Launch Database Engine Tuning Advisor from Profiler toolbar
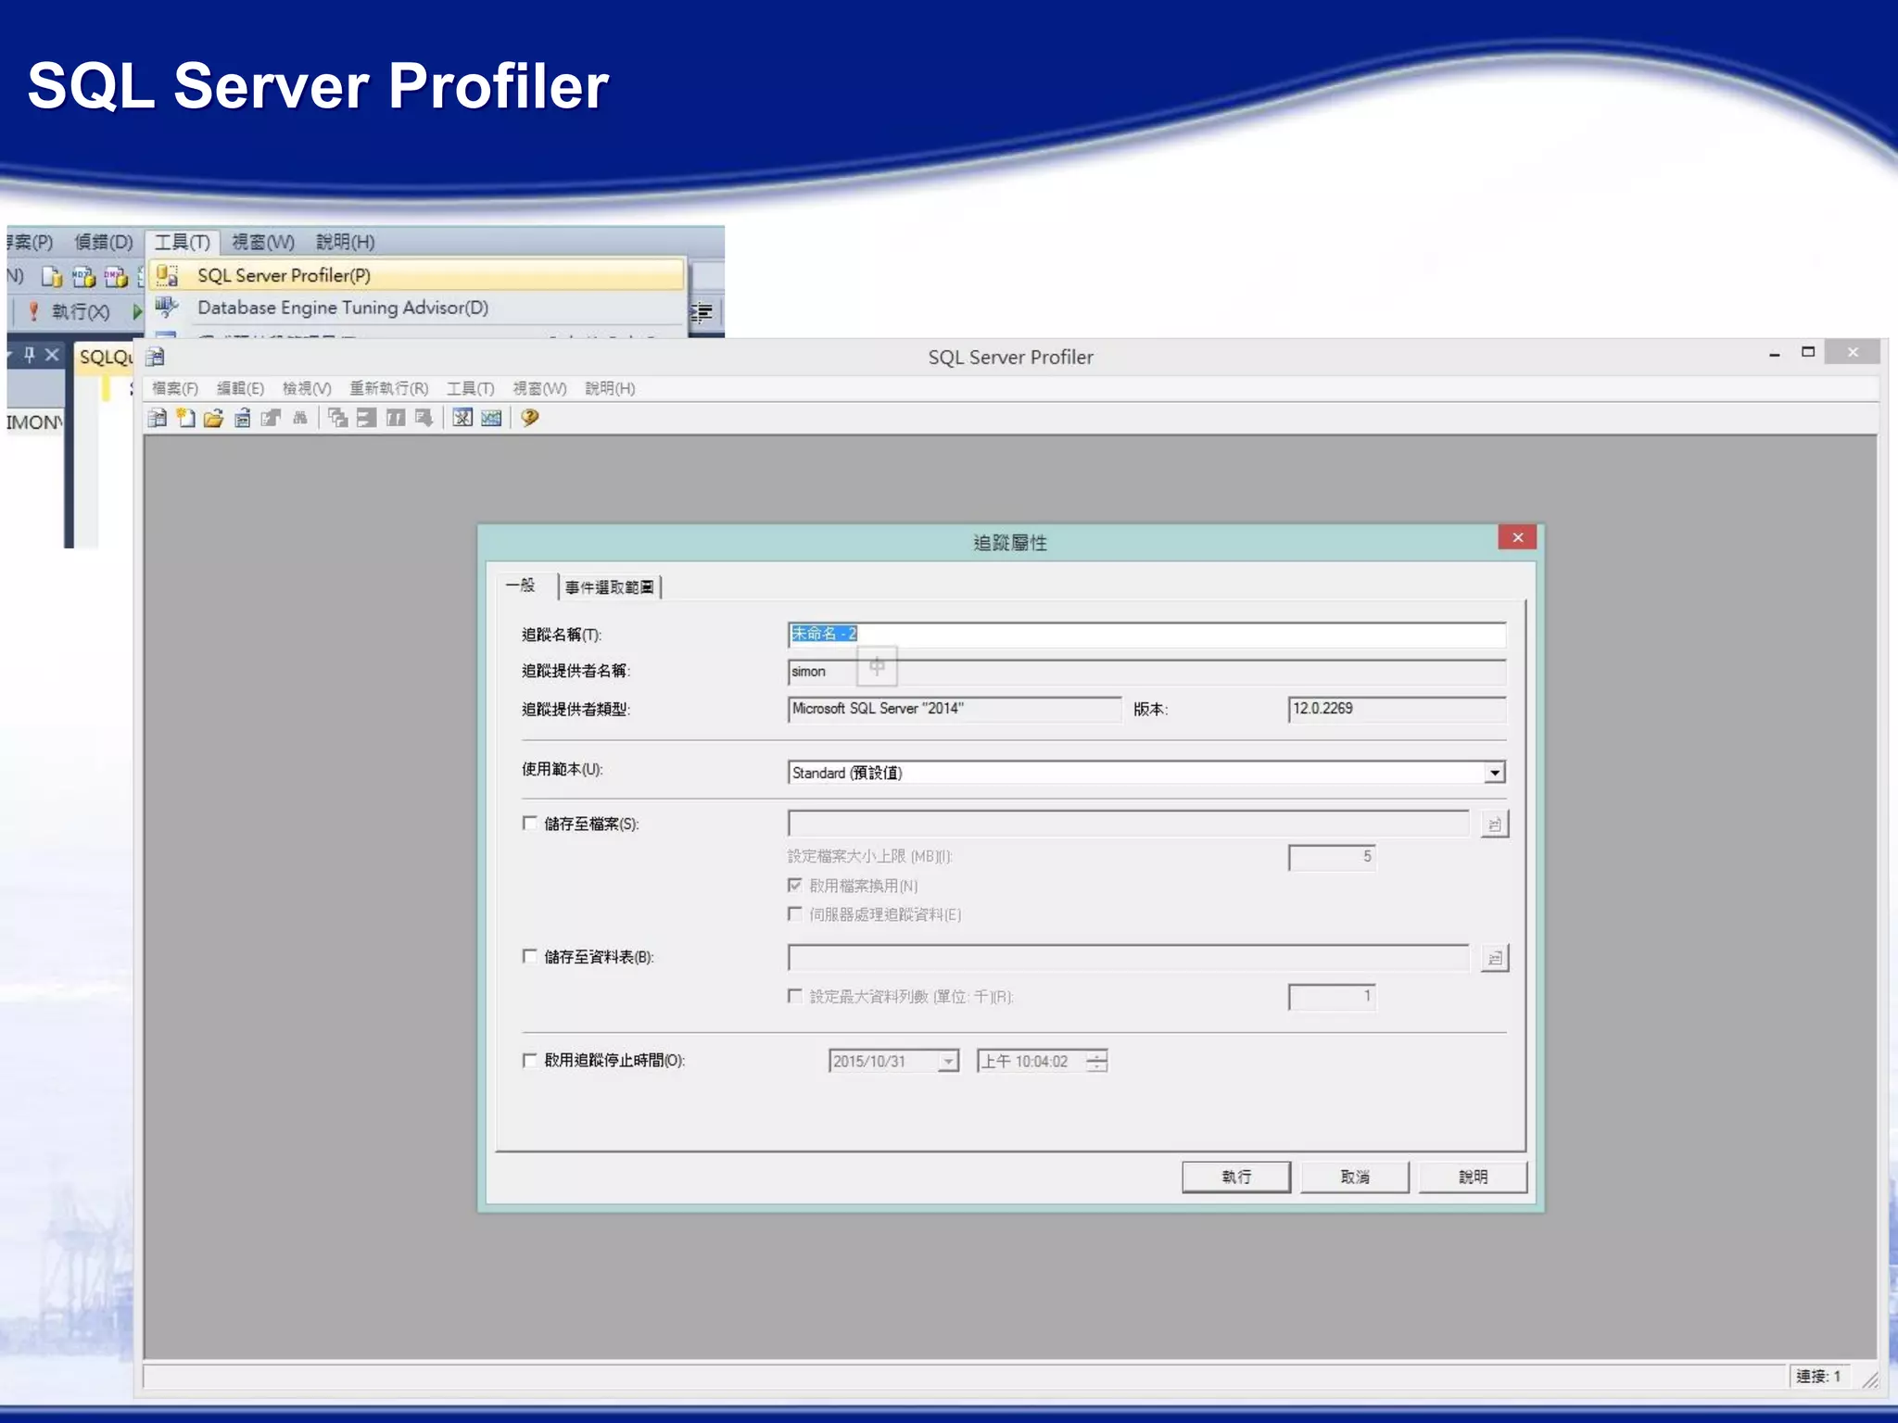This screenshot has height=1423, width=1898. coord(462,418)
